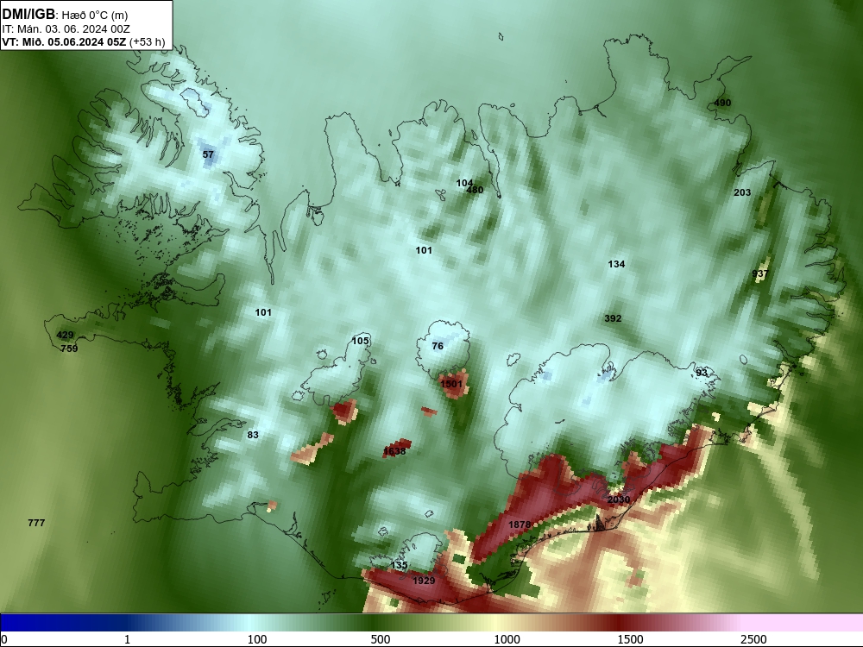
Task: Click the 759 value label on the map
Action: [69, 349]
